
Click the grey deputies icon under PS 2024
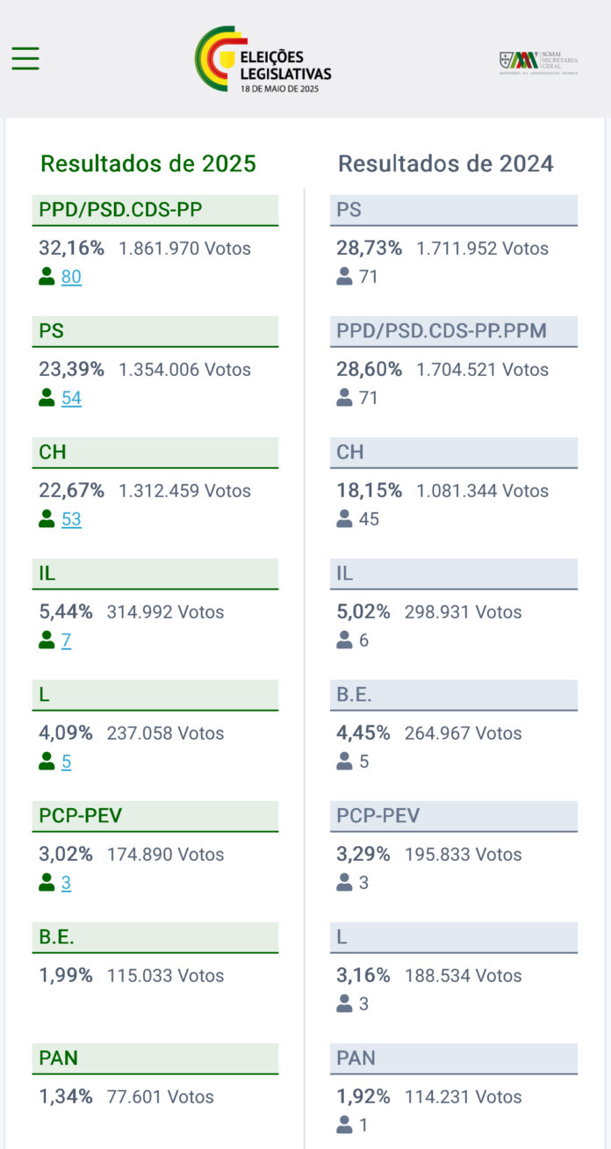pos(344,277)
